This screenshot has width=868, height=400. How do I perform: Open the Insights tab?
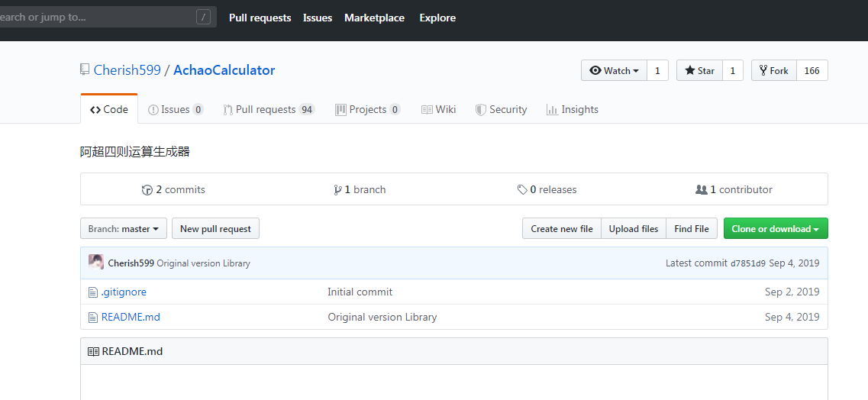point(573,109)
